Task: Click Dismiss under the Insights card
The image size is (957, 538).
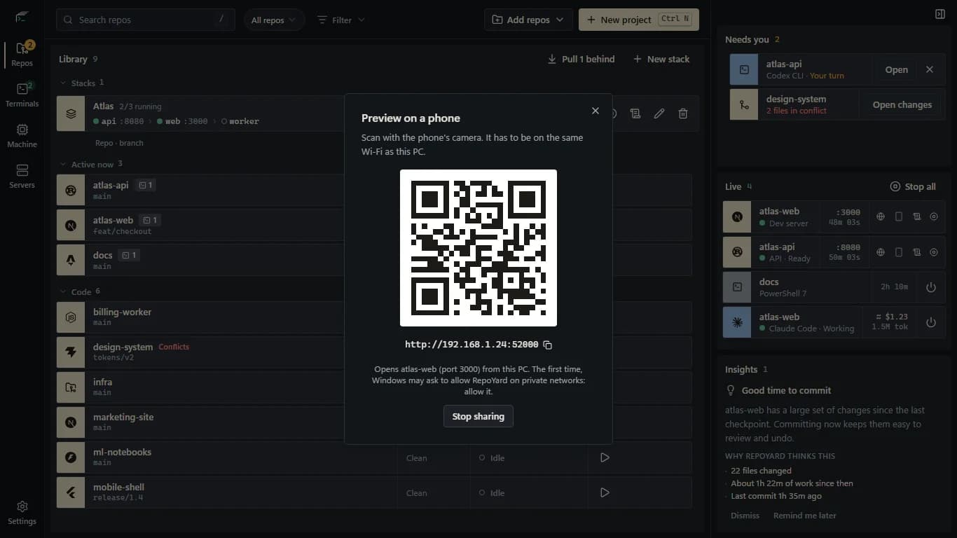Action: point(745,516)
